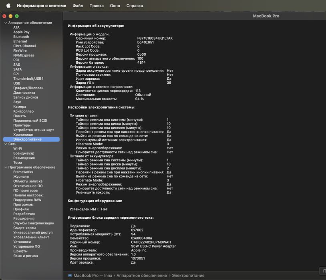The image size is (326, 280).
Task: Open the Apple menu icon
Action: point(8,6)
